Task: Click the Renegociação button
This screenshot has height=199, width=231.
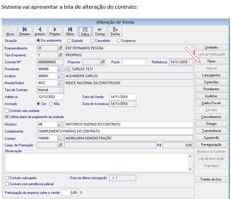Action: coord(211,144)
